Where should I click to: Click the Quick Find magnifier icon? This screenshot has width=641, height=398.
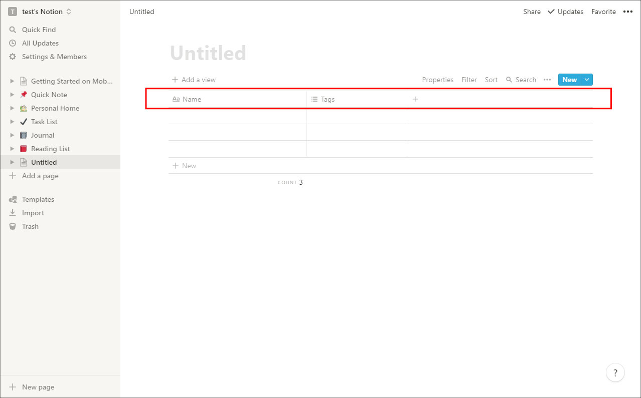tap(13, 30)
